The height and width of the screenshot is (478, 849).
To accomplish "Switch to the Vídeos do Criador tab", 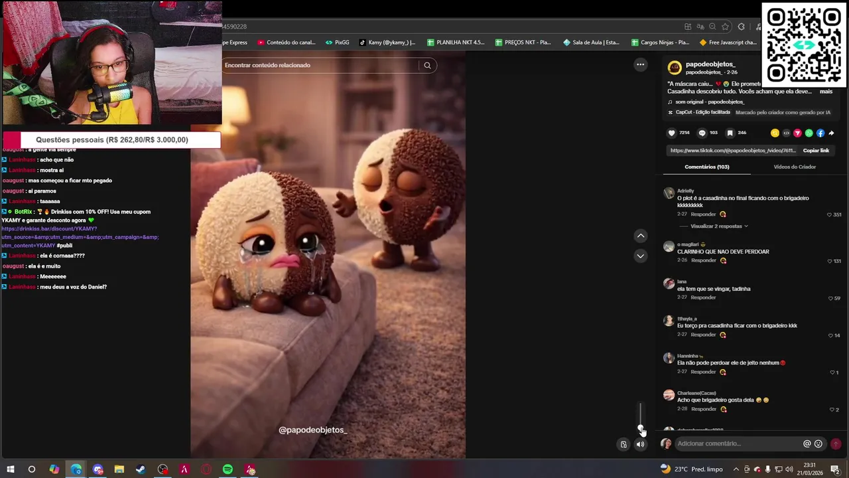I will [795, 167].
